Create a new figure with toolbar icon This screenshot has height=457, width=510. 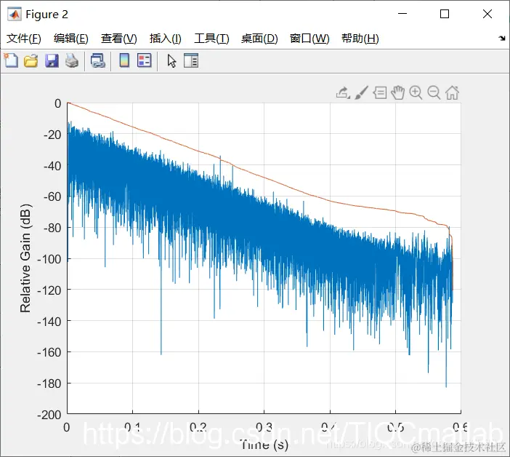11,60
